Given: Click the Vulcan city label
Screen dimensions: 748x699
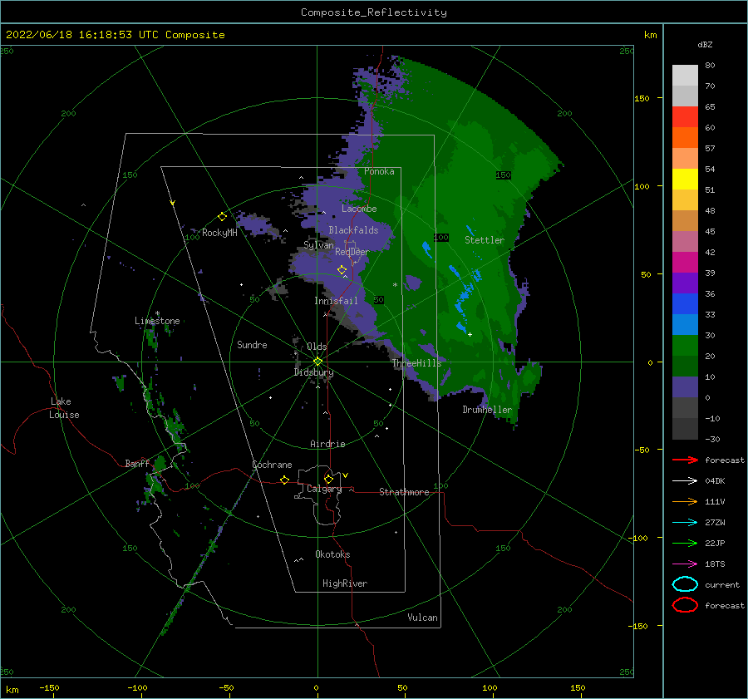Looking at the screenshot, I should (x=422, y=618).
